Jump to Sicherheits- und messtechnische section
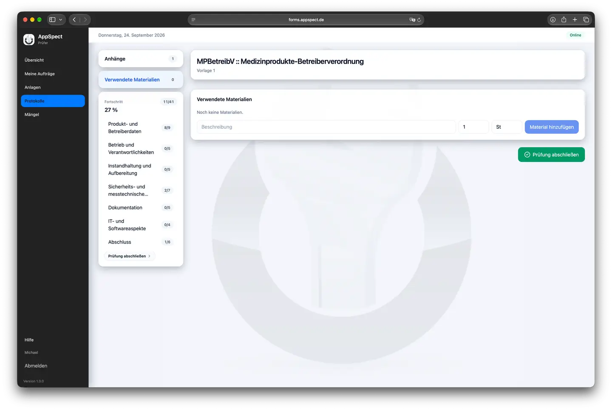 (141, 190)
